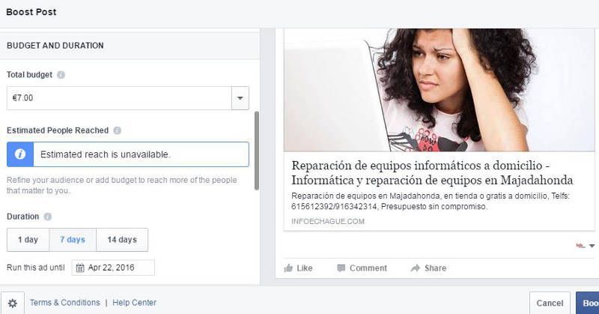Open the Total budget dropdown arrow

tap(240, 98)
